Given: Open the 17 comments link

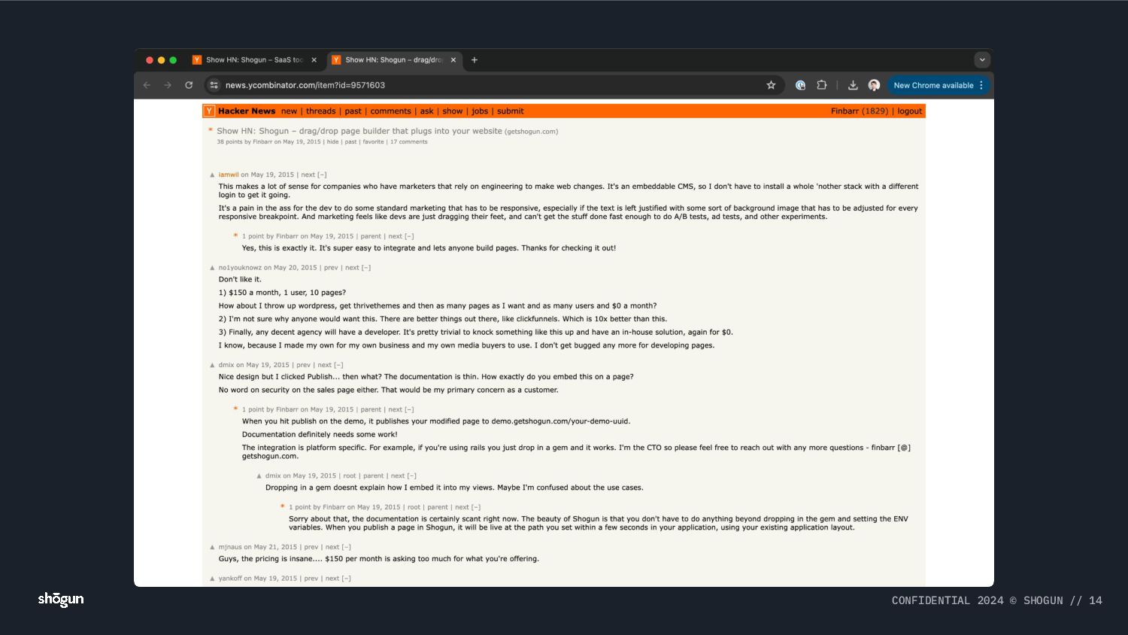Looking at the screenshot, I should [x=408, y=141].
